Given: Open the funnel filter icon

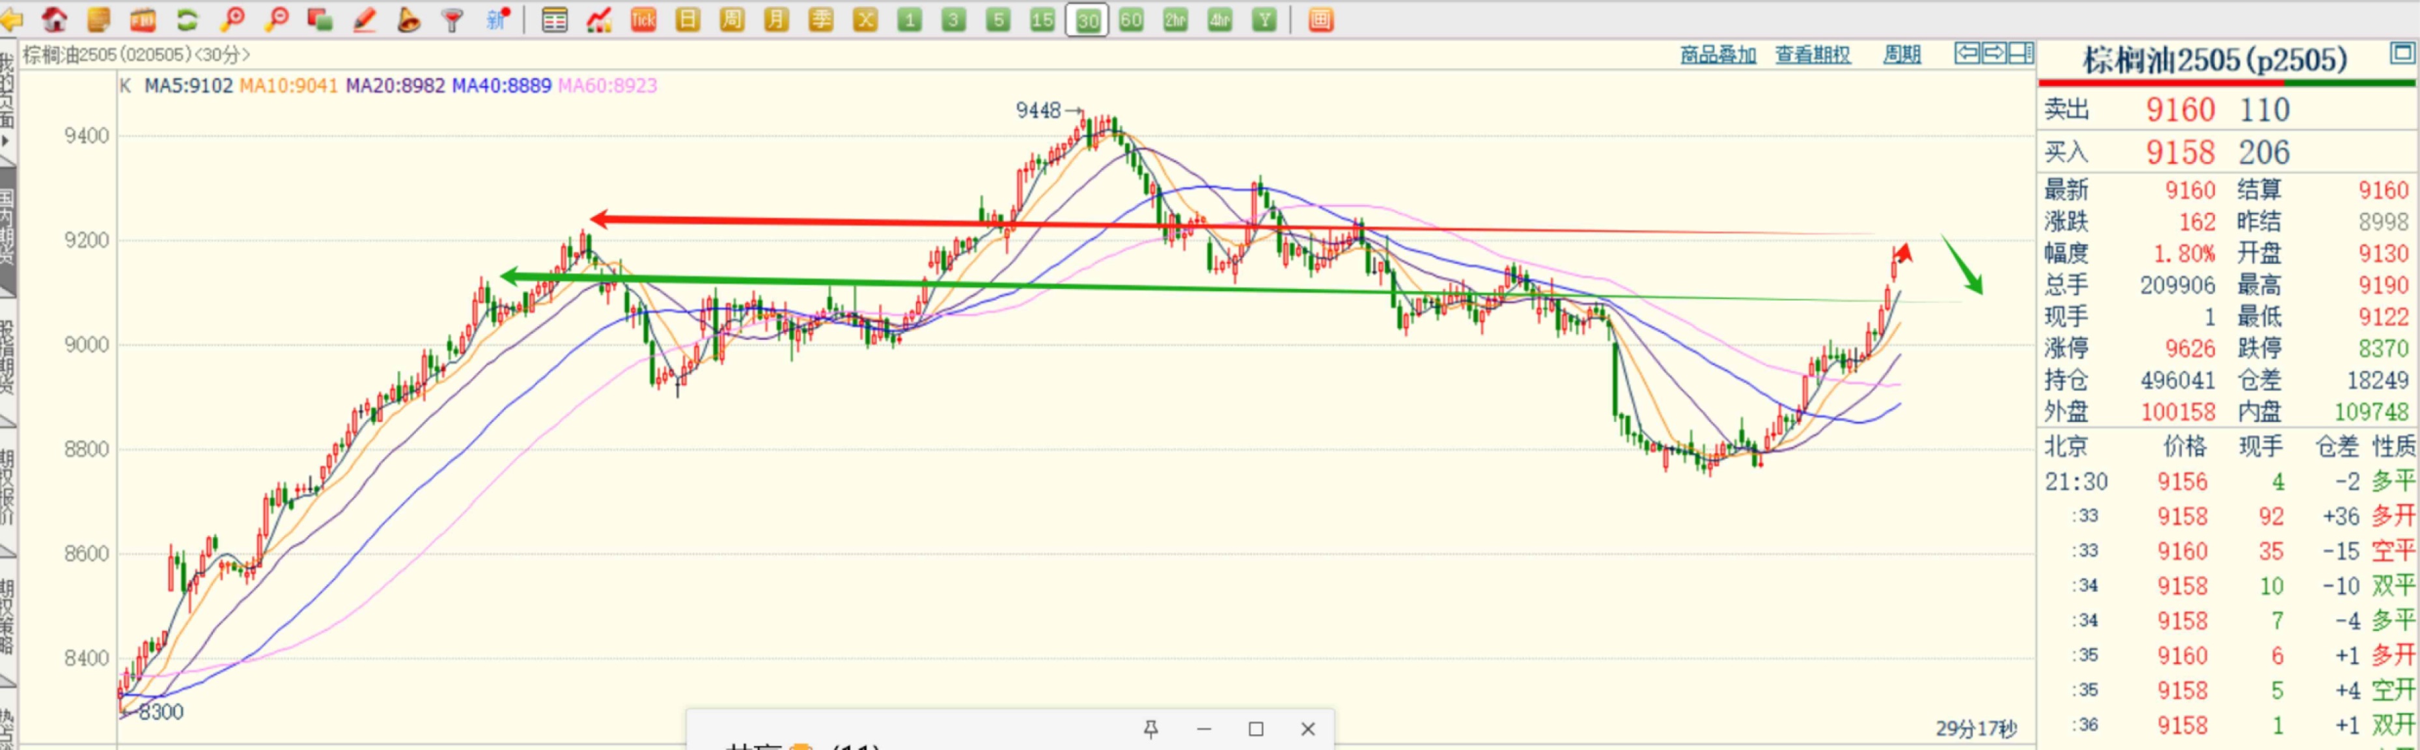Looking at the screenshot, I should [452, 19].
